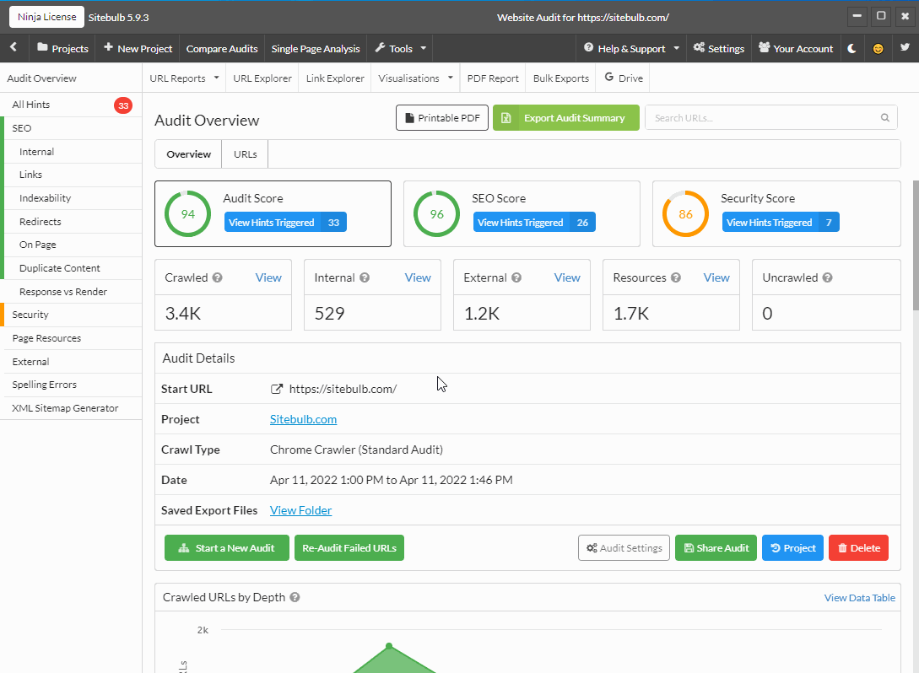
Task: Click the help icon next to Internal
Action: tap(365, 277)
